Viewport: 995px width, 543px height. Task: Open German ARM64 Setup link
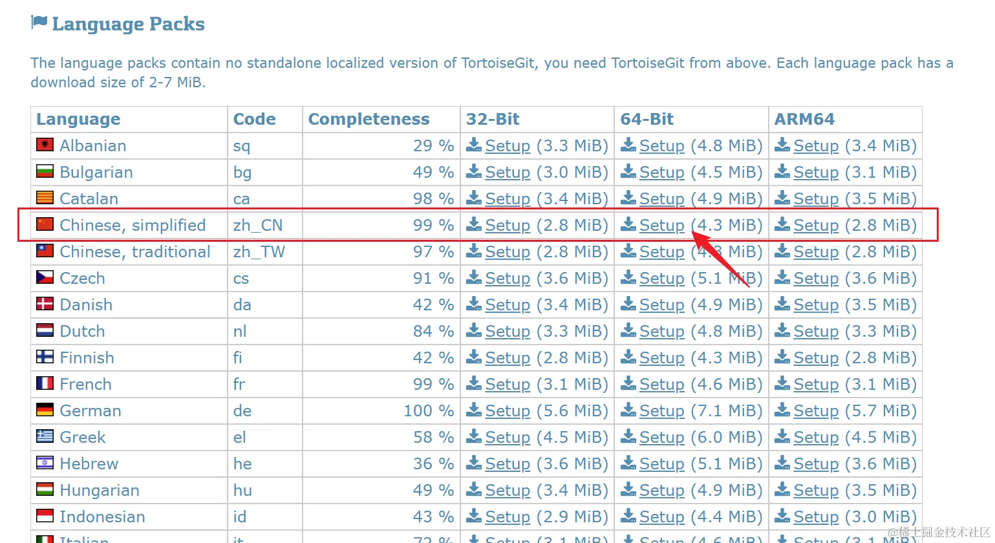(x=816, y=410)
